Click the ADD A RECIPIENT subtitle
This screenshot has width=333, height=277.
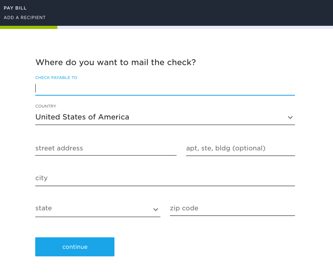pyautogui.click(x=25, y=17)
